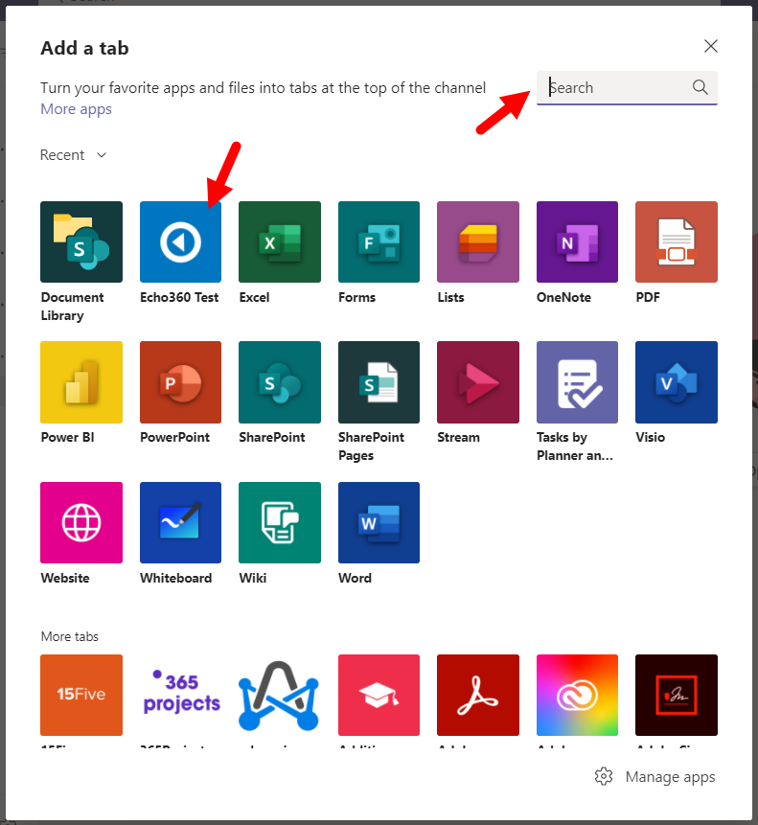Screen dimensions: 758x825
Task: Add the Stream app tab
Action: click(477, 382)
